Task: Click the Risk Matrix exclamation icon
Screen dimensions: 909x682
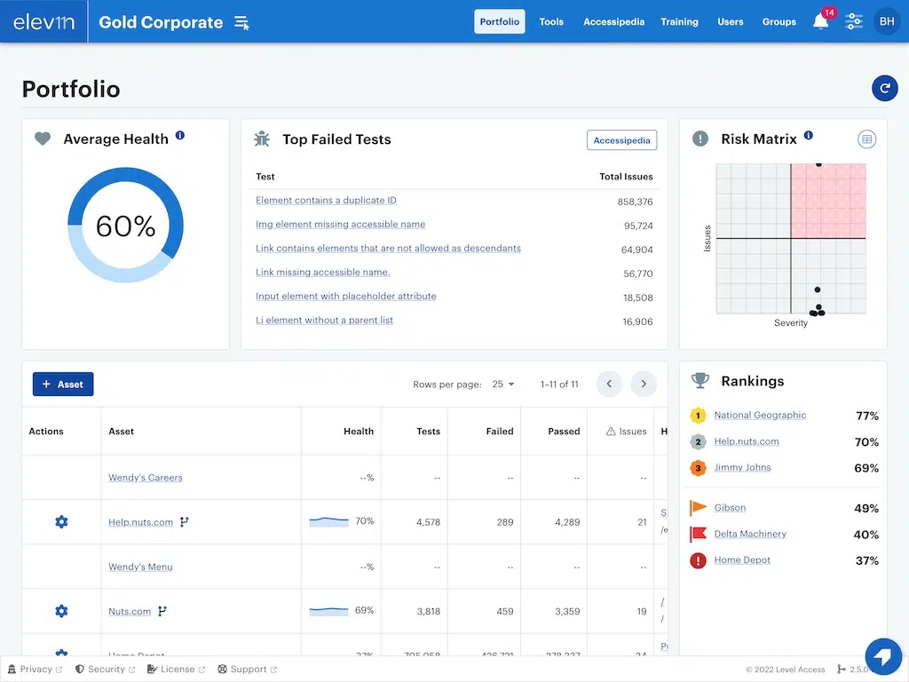Action: pos(700,139)
